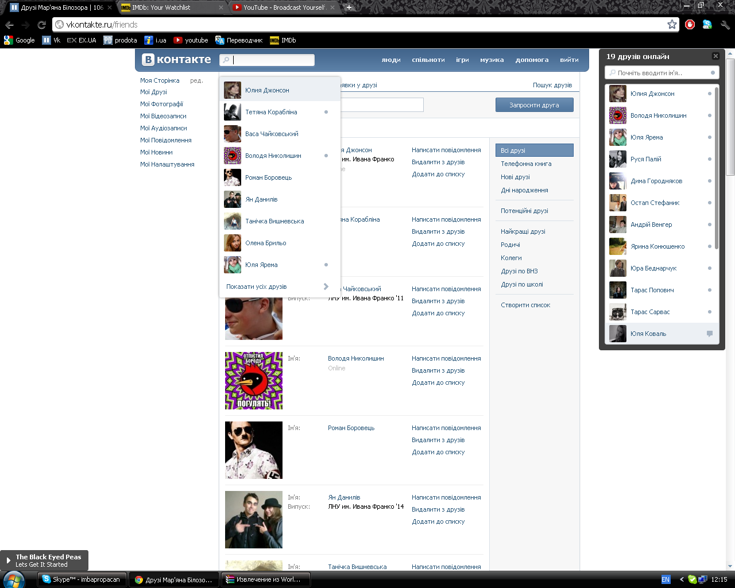
Task: Click Створити список link
Action: pyautogui.click(x=525, y=305)
